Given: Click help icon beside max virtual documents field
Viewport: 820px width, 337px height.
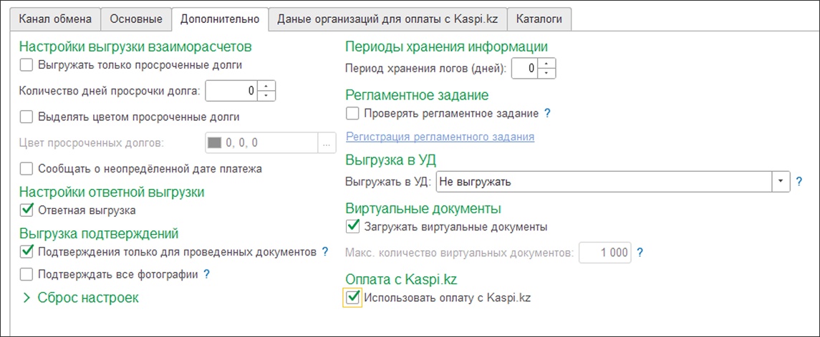Looking at the screenshot, I should (x=640, y=253).
